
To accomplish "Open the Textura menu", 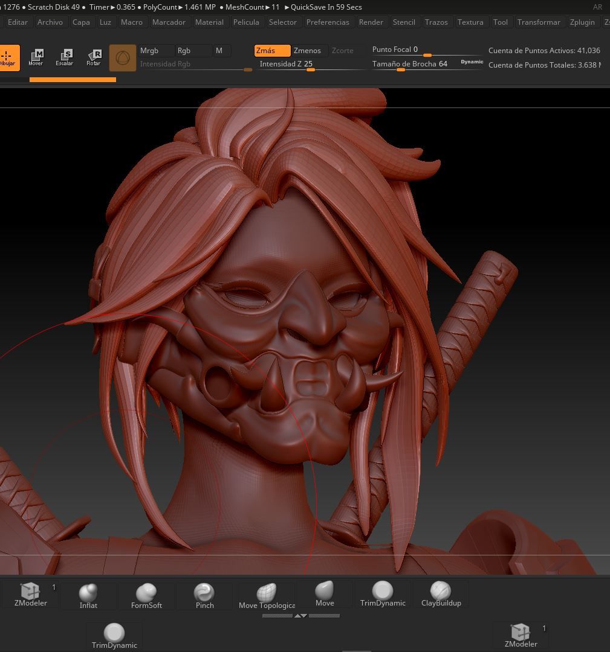I will 470,22.
